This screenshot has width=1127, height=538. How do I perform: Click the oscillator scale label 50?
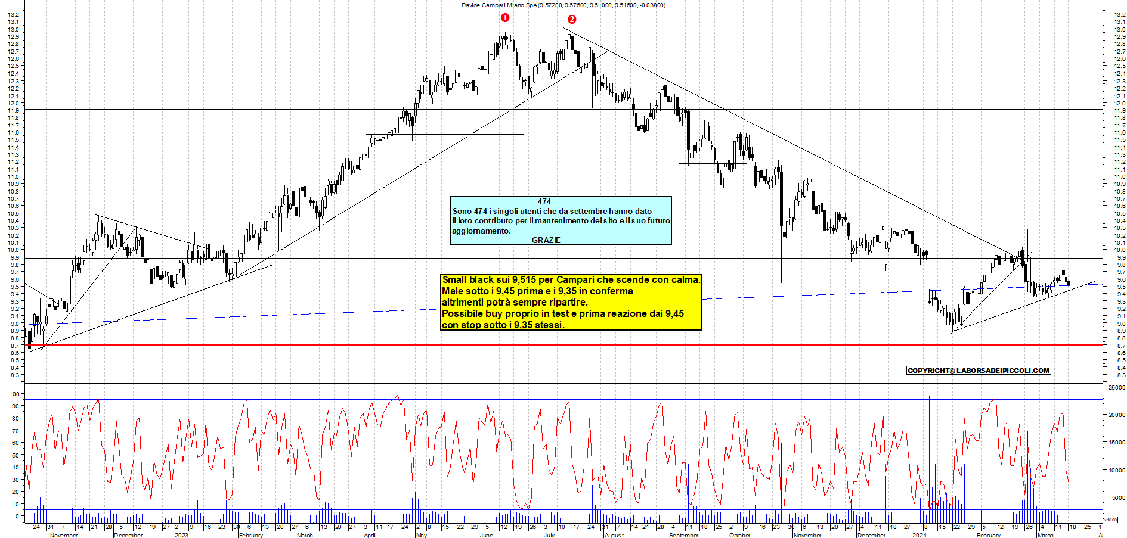point(15,455)
